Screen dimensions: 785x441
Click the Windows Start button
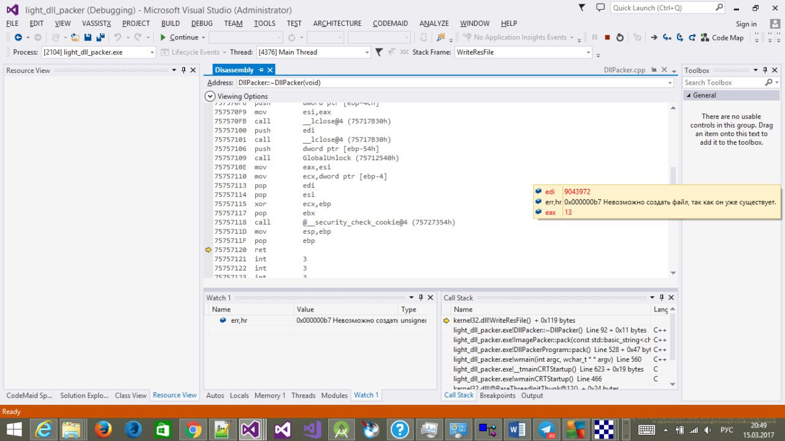click(13, 429)
